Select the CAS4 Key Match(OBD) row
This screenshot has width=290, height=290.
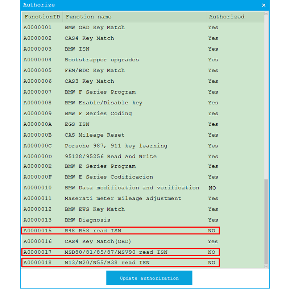click(x=143, y=241)
